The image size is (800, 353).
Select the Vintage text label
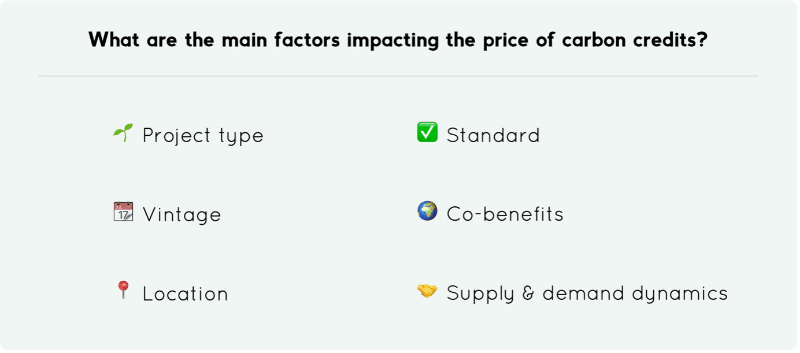(x=182, y=215)
